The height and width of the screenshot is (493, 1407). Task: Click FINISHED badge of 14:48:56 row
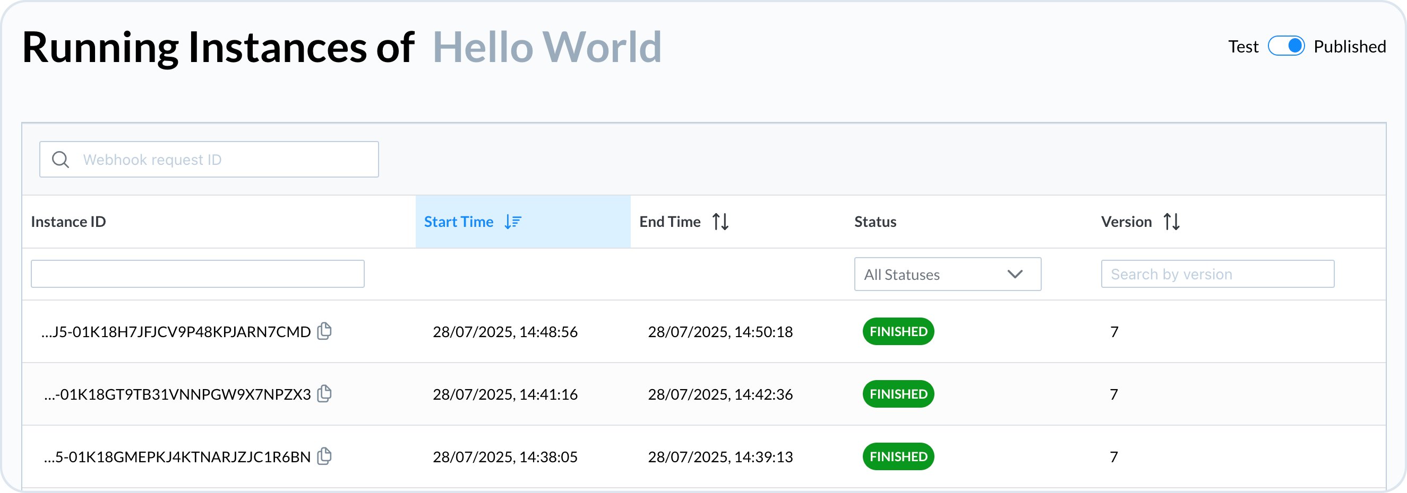click(898, 331)
